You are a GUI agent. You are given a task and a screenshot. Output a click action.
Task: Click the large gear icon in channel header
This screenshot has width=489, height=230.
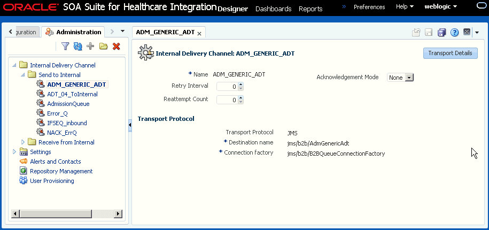point(146,52)
